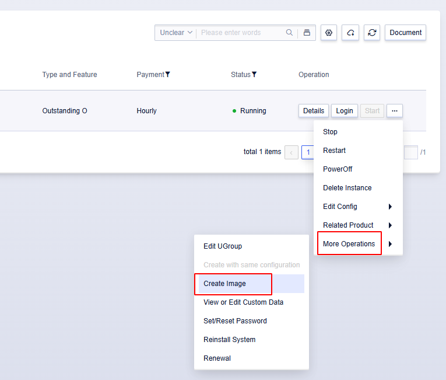Click the 'Outstanding O' type cell

tap(65, 111)
